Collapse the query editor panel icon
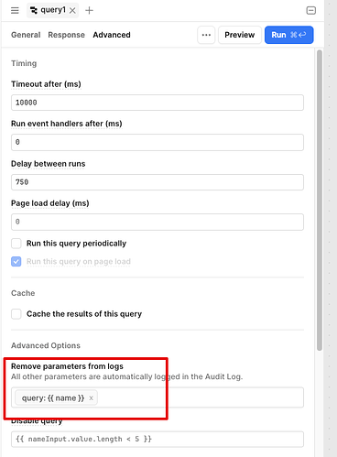The width and height of the screenshot is (337, 457). click(310, 11)
